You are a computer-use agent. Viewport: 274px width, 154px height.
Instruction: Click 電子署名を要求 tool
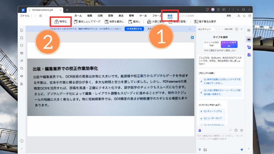(x=205, y=22)
